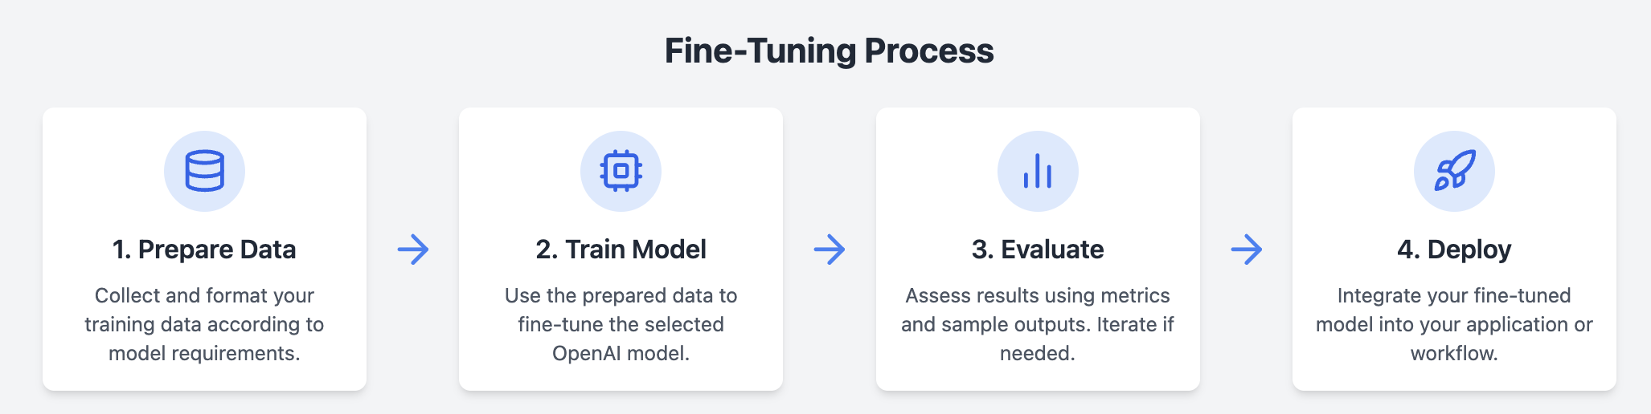Select the Fine-Tuning Process heading
Viewport: 1651px width, 414px height.
[829, 51]
